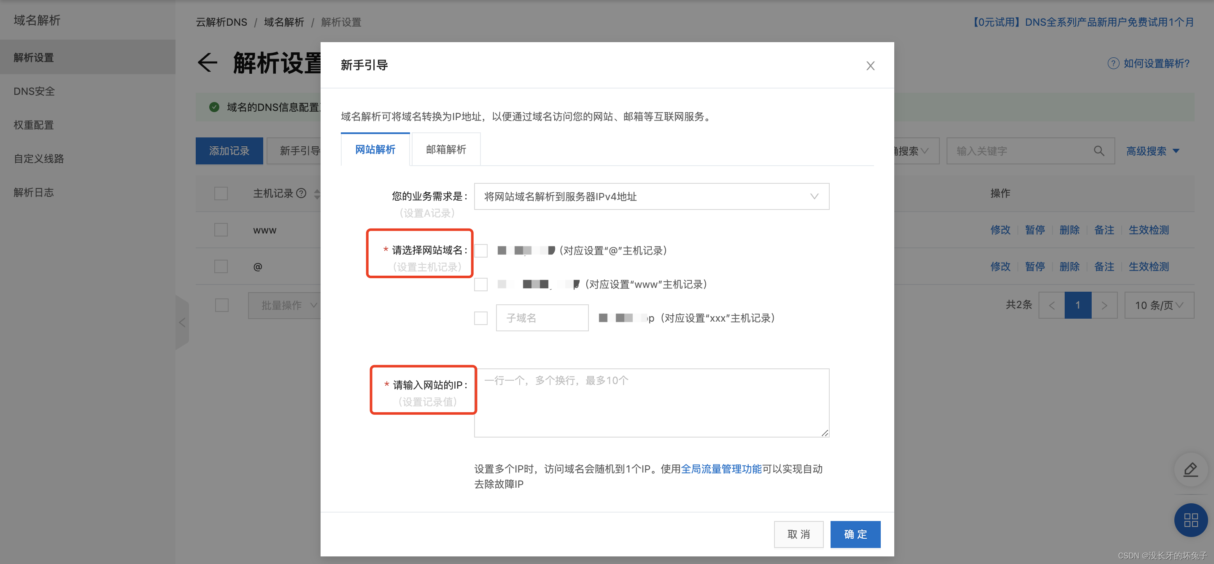
Task: Select the @ row checkbox in table
Action: click(221, 266)
